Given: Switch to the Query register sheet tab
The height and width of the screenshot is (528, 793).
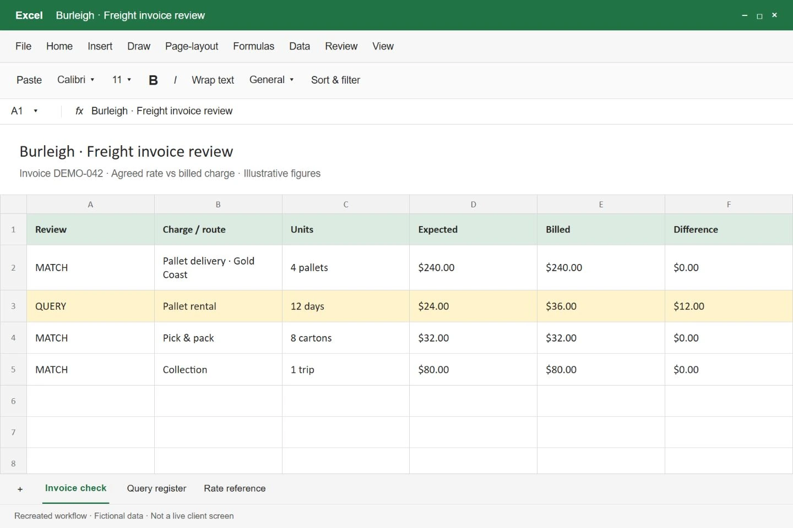Looking at the screenshot, I should (x=156, y=488).
